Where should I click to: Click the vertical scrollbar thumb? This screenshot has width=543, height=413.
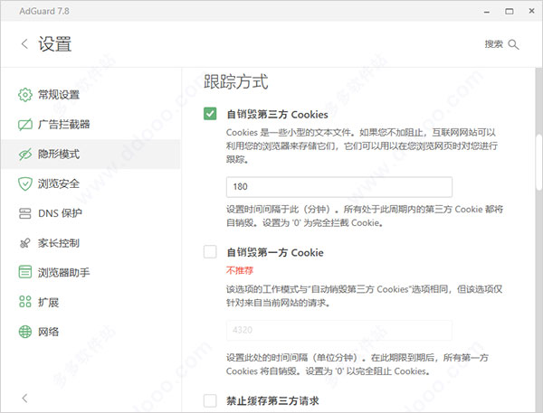coord(539,162)
